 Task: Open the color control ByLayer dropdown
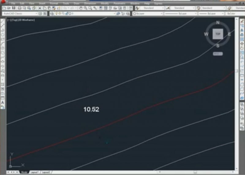pos(148,13)
